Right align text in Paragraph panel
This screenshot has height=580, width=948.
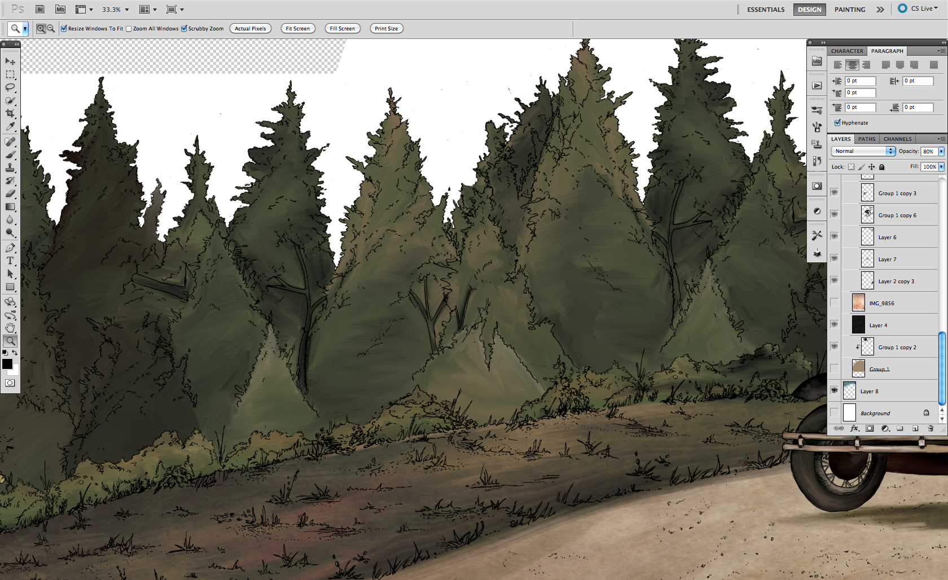866,65
